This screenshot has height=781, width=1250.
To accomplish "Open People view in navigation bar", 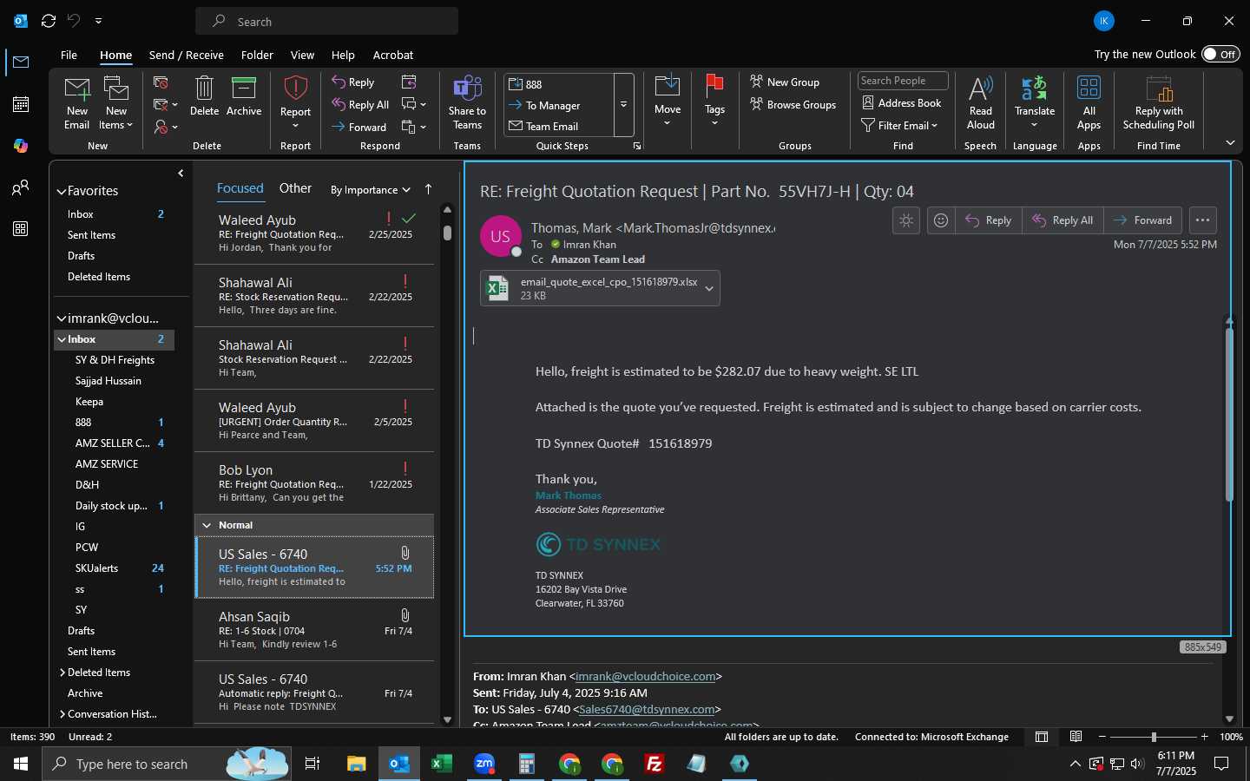I will coord(21,187).
